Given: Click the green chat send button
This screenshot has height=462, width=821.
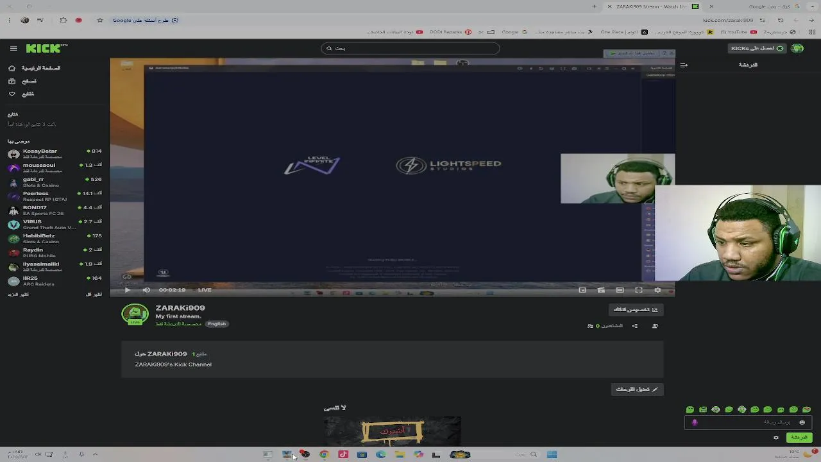Looking at the screenshot, I should click(x=799, y=438).
